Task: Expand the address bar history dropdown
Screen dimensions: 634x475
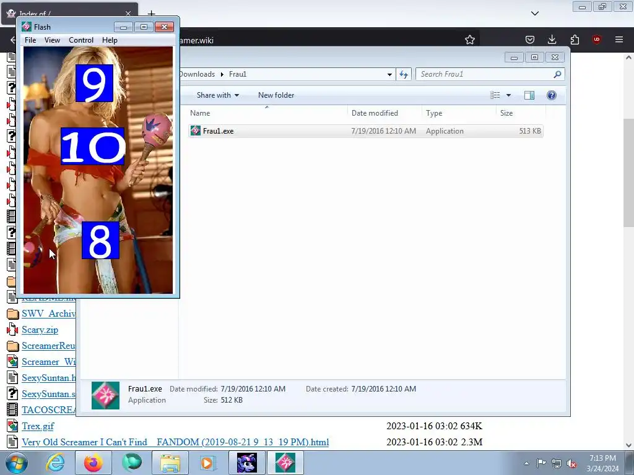Action: pos(389,74)
